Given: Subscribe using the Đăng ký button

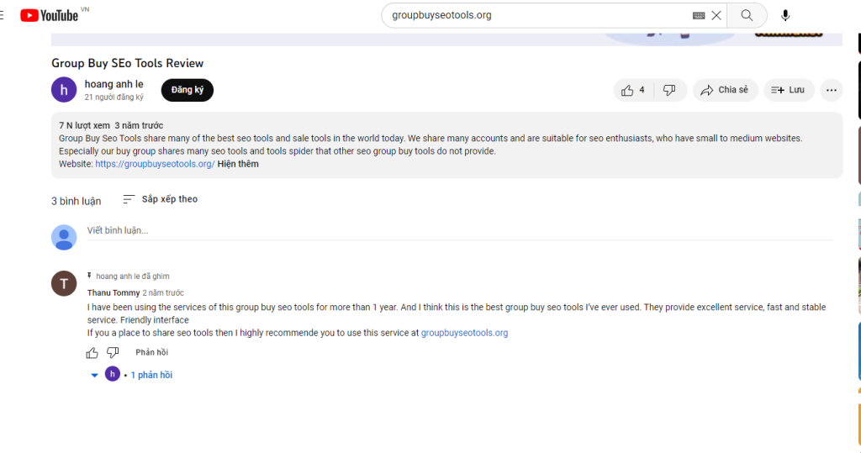Looking at the screenshot, I should (x=188, y=90).
